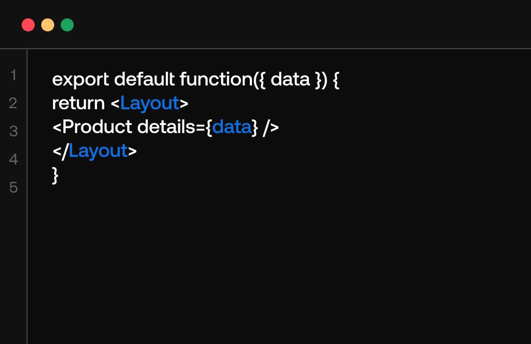Select line number 2 in the gutter
The image size is (531, 344).
coord(14,103)
